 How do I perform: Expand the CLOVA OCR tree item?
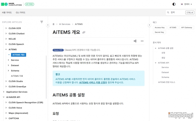click(x=6, y=28)
